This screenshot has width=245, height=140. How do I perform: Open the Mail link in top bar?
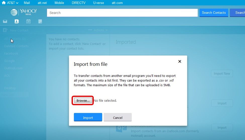[27, 3]
